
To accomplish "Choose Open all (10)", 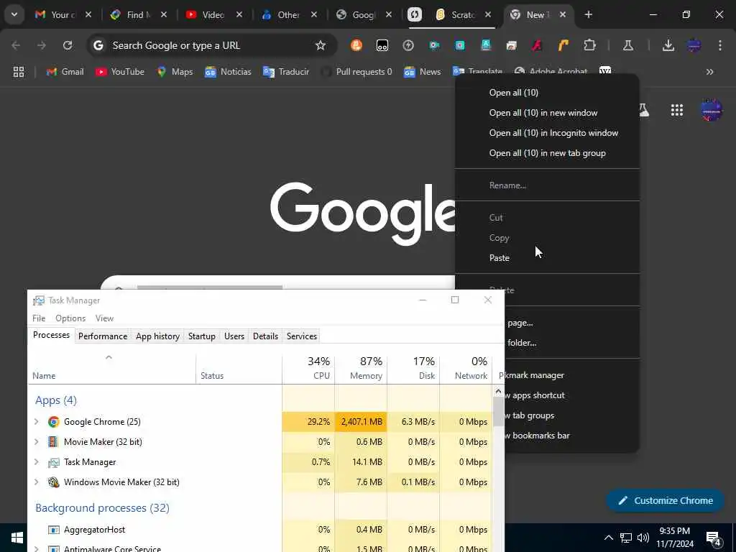I will pos(547,93).
